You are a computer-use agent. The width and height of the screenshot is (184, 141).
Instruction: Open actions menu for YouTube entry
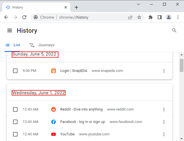[x=164, y=134]
